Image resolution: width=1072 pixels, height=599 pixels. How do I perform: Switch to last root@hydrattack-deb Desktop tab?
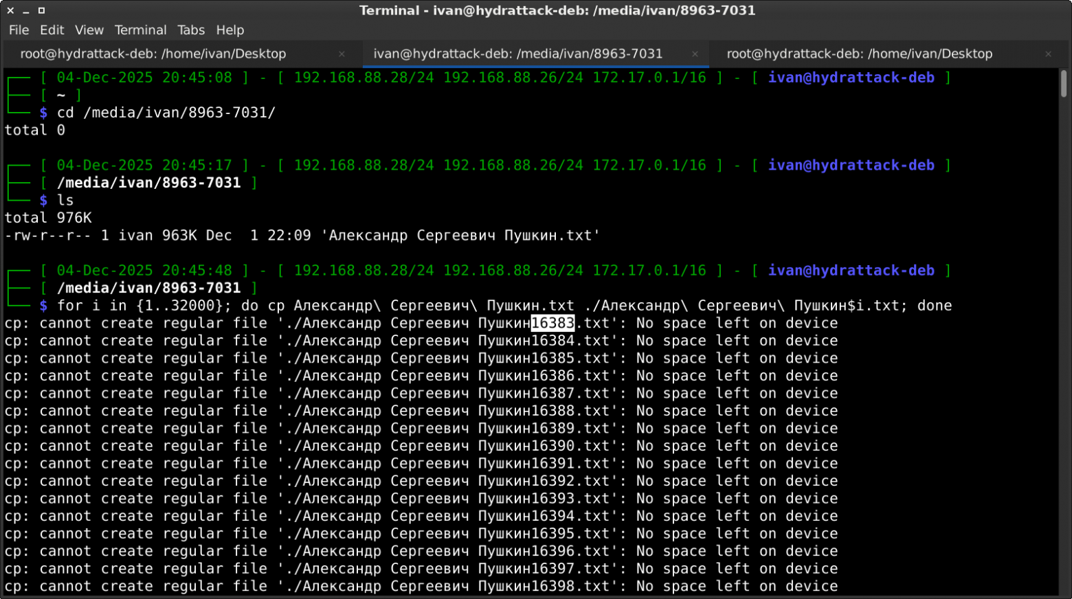860,54
